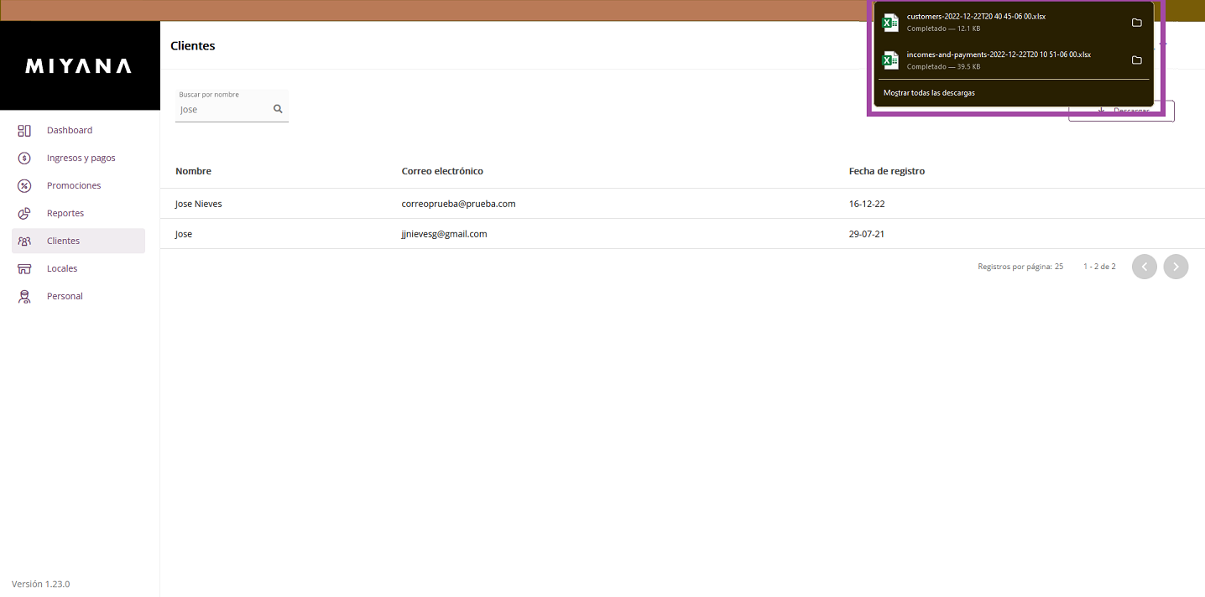Viewport: 1205px width, 597px height.
Task: Go to the previous page arrow
Action: coord(1145,267)
